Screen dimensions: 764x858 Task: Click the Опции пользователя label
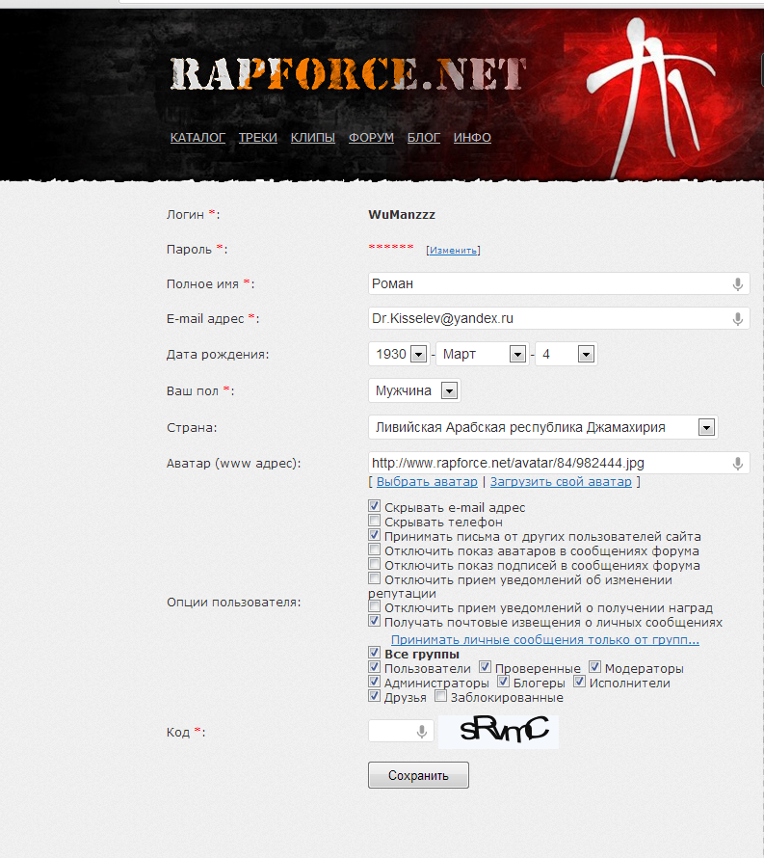click(x=233, y=603)
